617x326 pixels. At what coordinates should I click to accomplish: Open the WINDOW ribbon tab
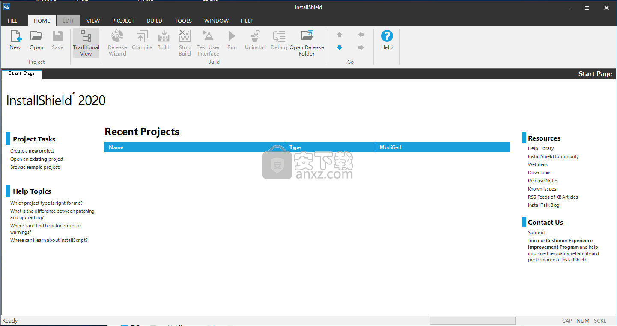click(216, 21)
